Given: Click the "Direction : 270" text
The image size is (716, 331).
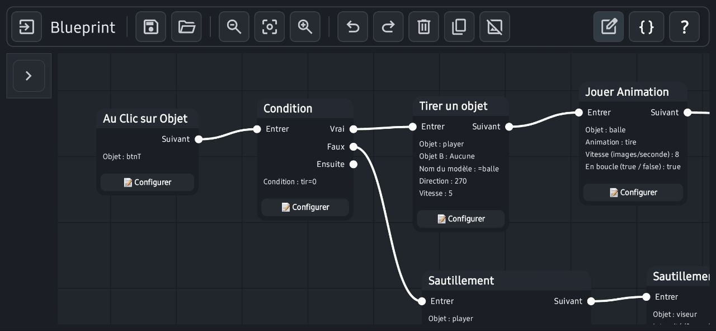Looking at the screenshot, I should click(x=443, y=181).
